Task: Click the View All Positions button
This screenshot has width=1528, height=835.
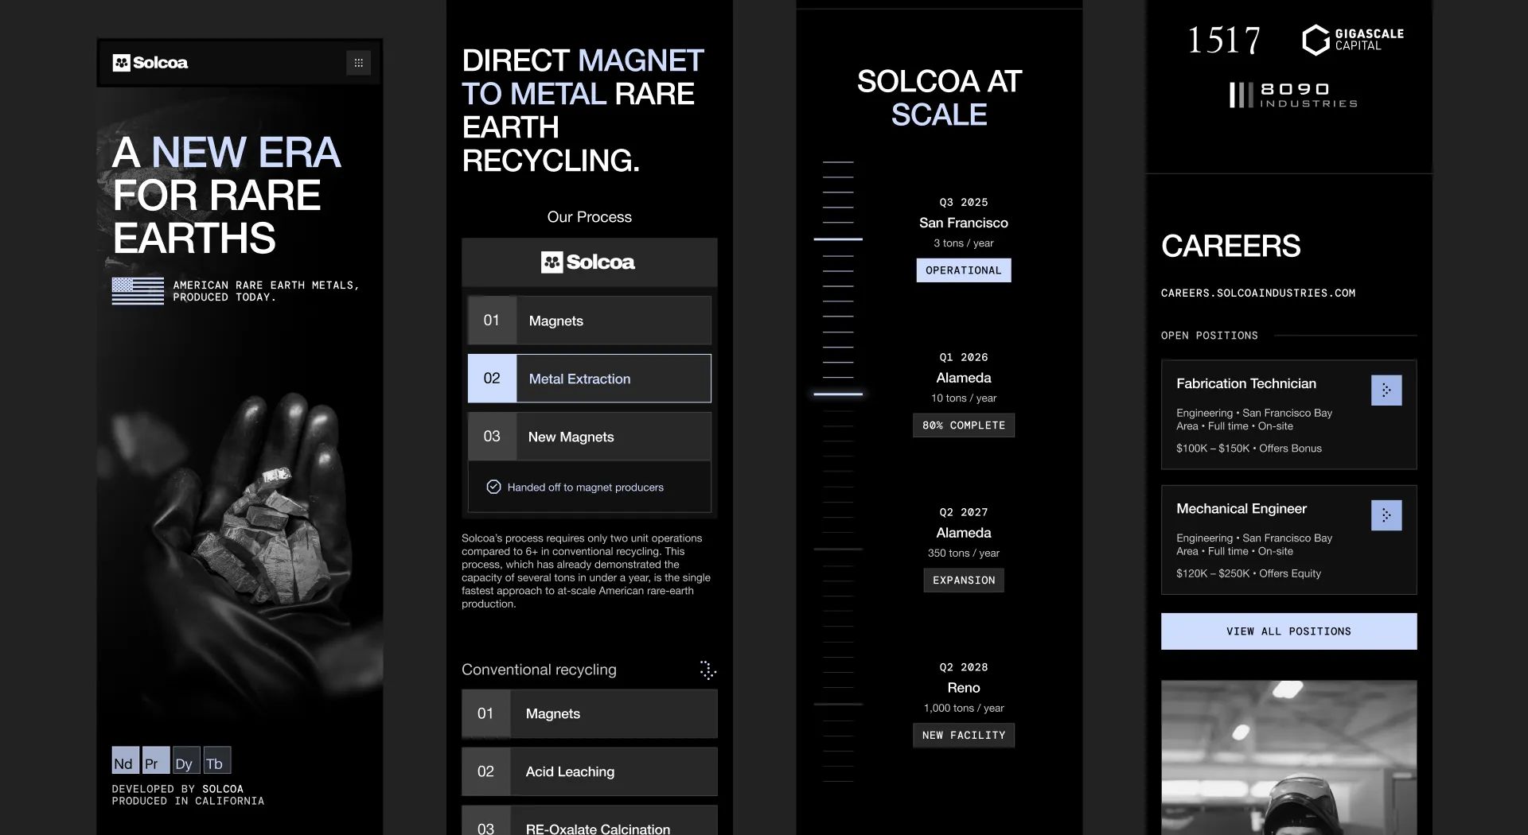Action: 1288,631
